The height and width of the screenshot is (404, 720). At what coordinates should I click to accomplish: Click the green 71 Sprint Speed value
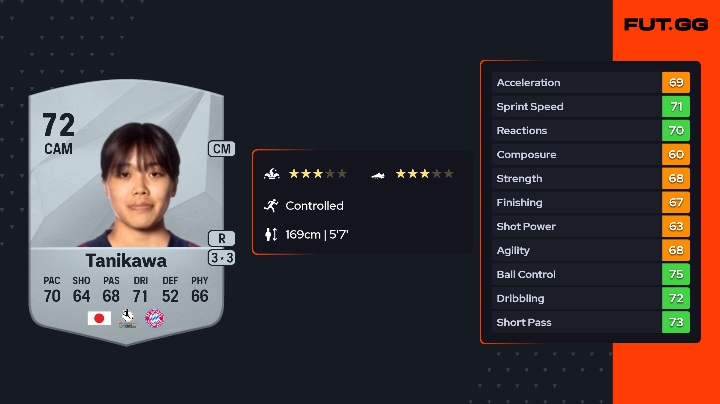tap(676, 107)
